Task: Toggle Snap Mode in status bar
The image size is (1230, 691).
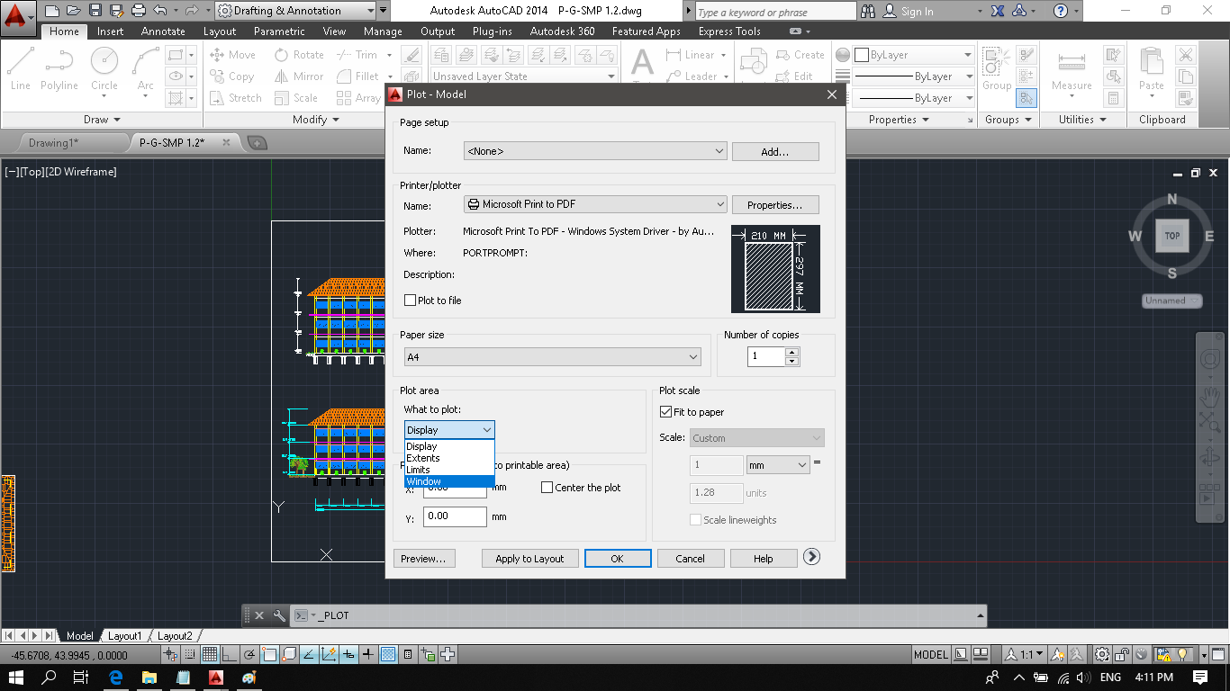Action: [189, 655]
